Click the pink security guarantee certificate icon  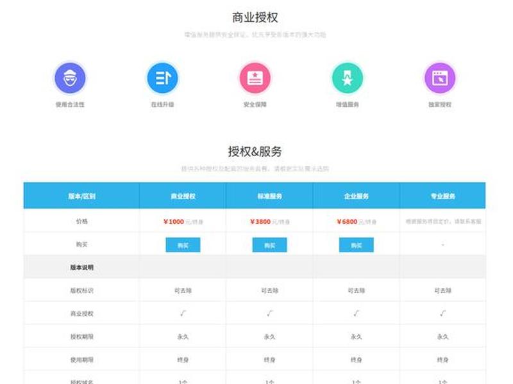coord(255,78)
